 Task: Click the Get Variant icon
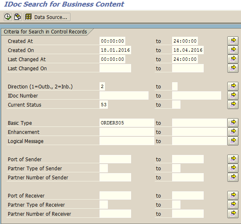click(x=18, y=17)
